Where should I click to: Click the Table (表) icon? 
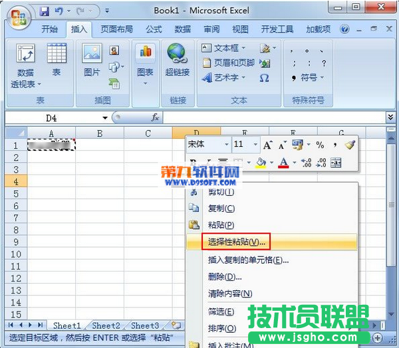[x=57, y=60]
